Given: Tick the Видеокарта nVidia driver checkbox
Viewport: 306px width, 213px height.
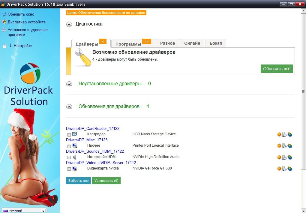Looking at the screenshot, I should [x=69, y=169].
